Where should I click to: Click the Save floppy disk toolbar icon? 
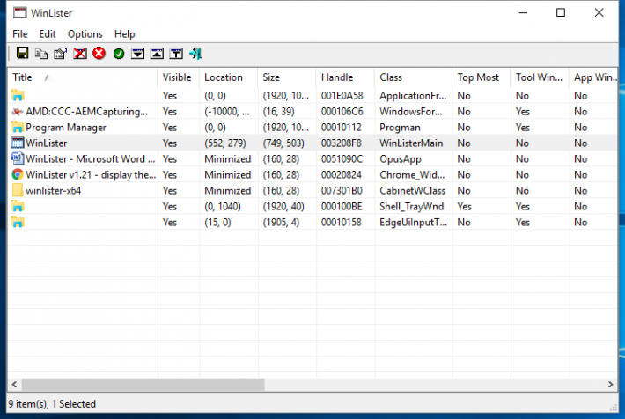pyautogui.click(x=22, y=53)
